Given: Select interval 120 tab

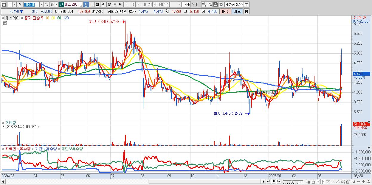Looking at the screenshot, I should (167, 4).
